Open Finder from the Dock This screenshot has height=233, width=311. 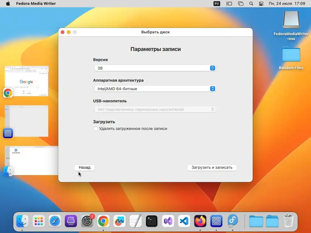[x=22, y=221]
